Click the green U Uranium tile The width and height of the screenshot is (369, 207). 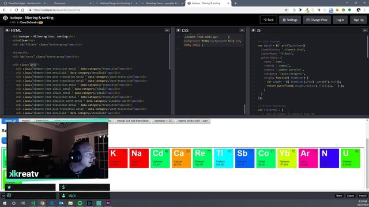(351, 158)
